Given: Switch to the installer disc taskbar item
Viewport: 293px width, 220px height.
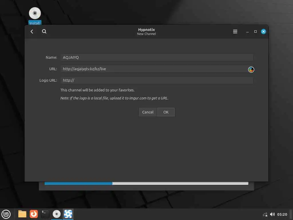Looking at the screenshot, I should [56, 214].
